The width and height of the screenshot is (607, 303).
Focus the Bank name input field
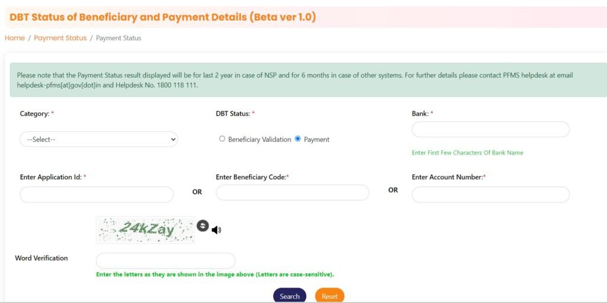[x=490, y=130]
